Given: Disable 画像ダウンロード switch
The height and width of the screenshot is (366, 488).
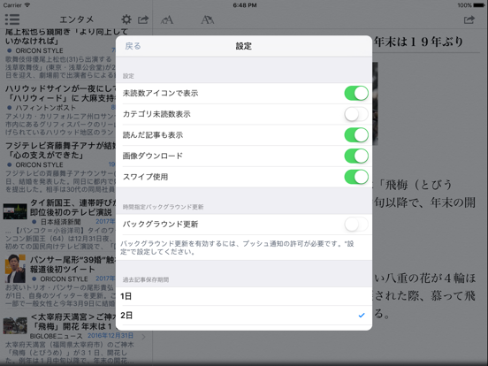Looking at the screenshot, I should point(356,156).
